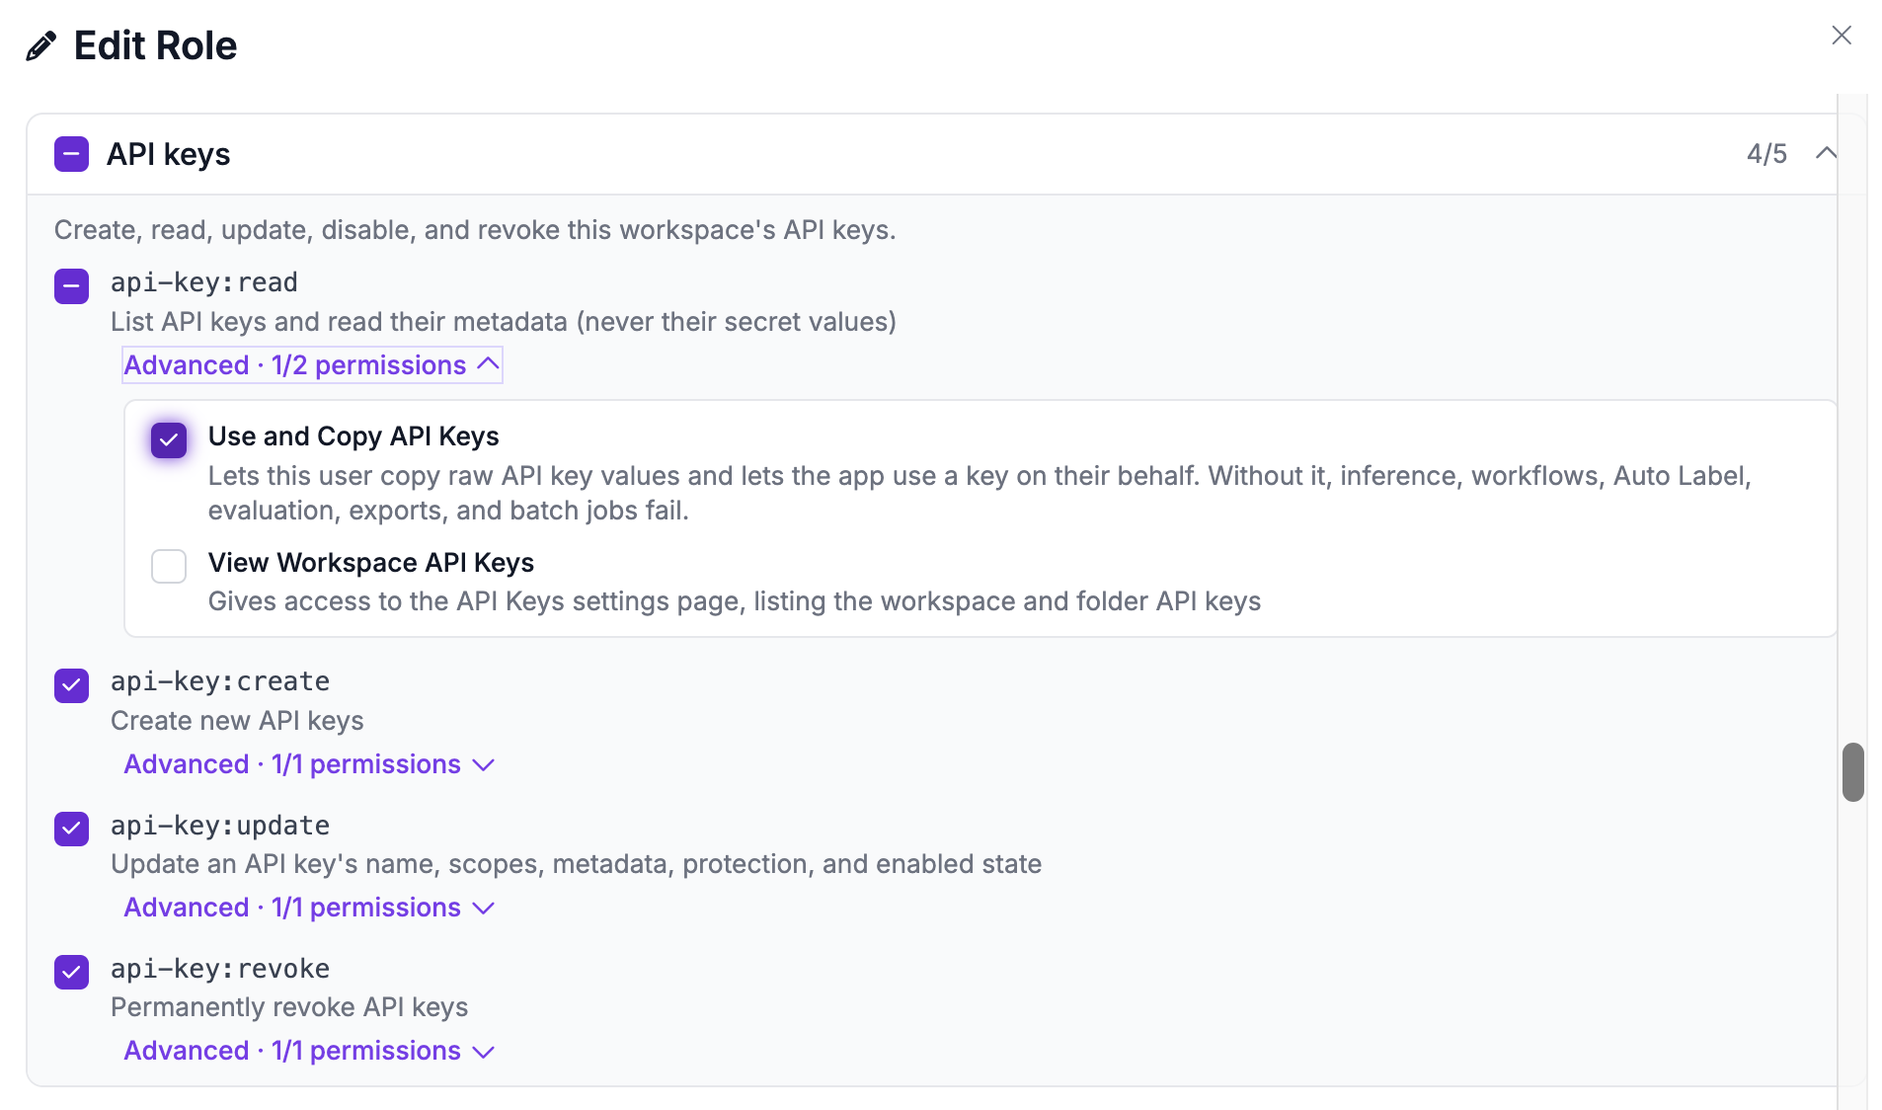Click the 4/5 permissions count

tap(1766, 154)
